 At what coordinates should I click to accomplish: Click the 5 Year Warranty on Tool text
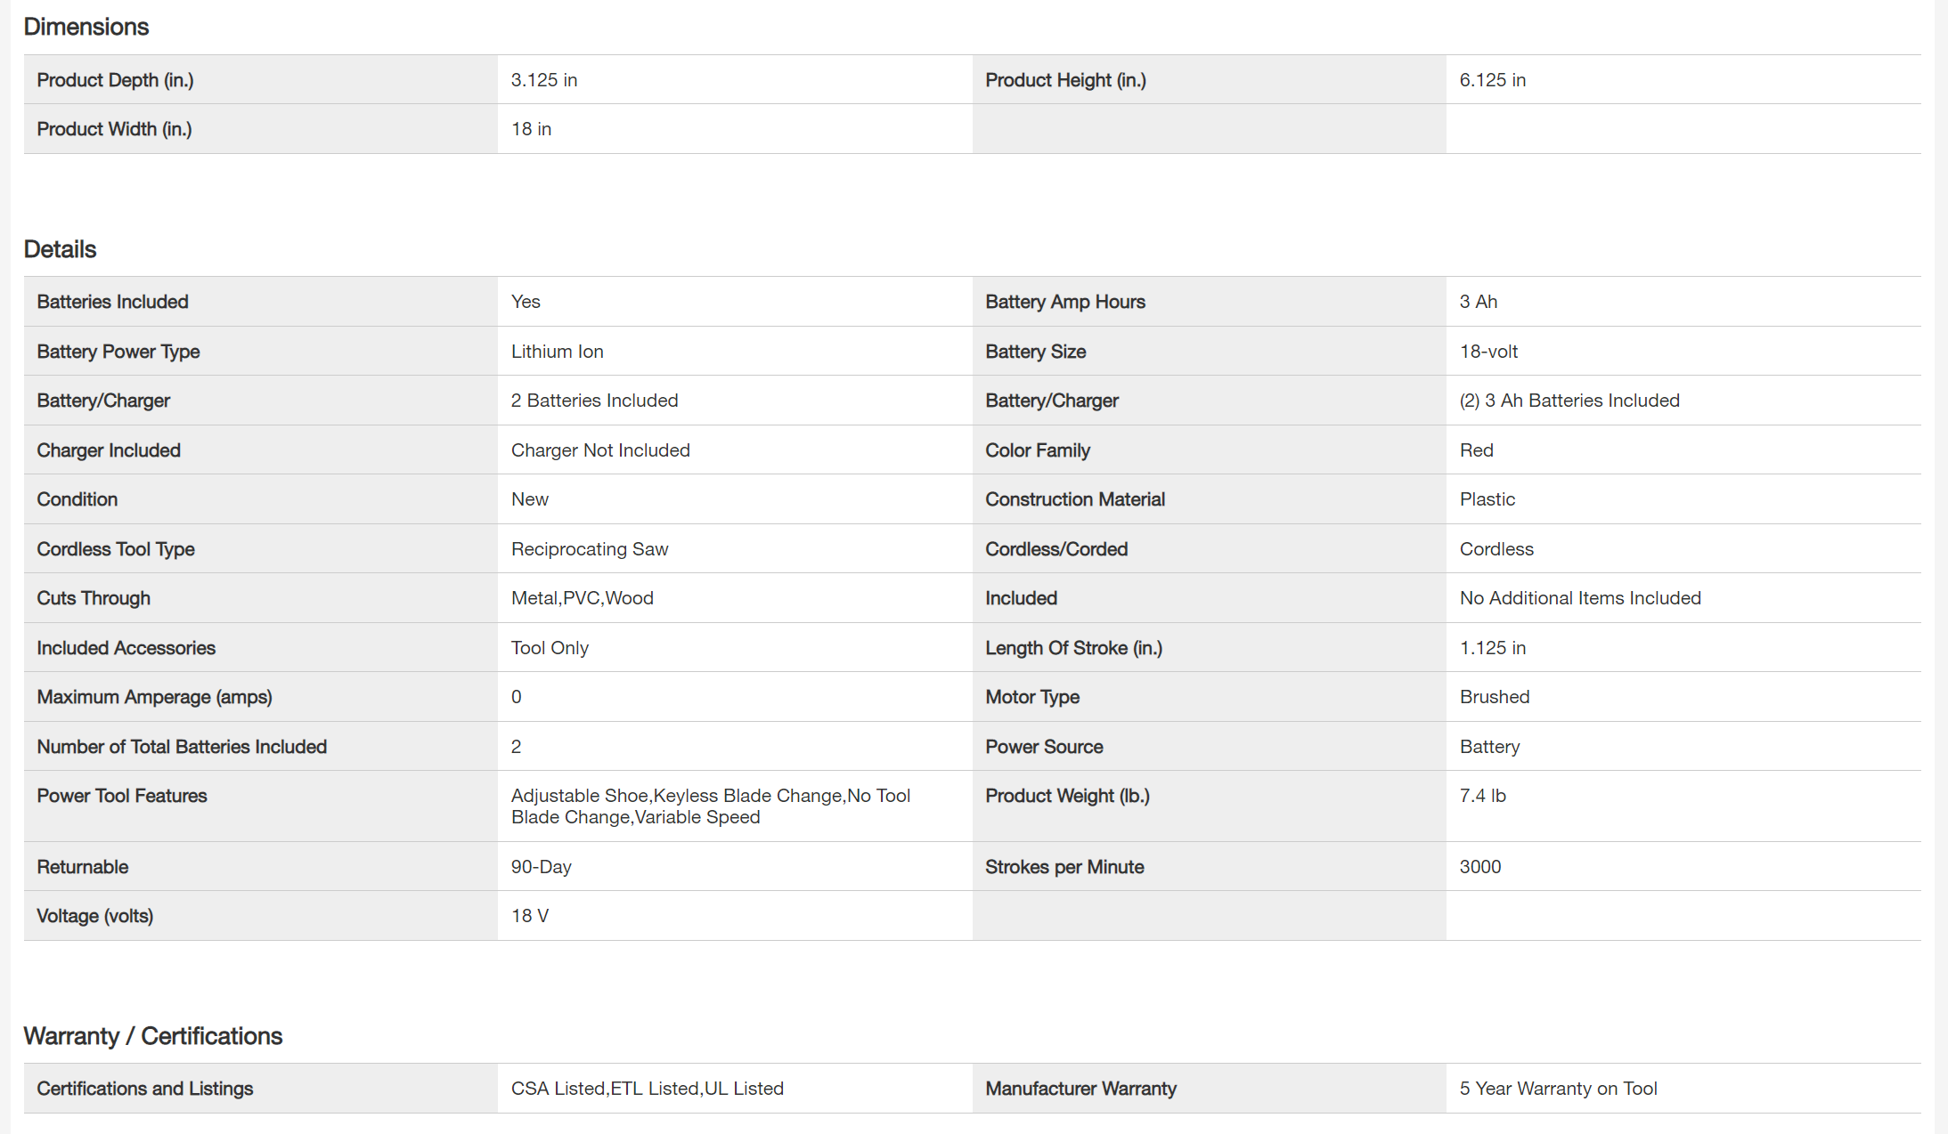[x=1557, y=1089]
